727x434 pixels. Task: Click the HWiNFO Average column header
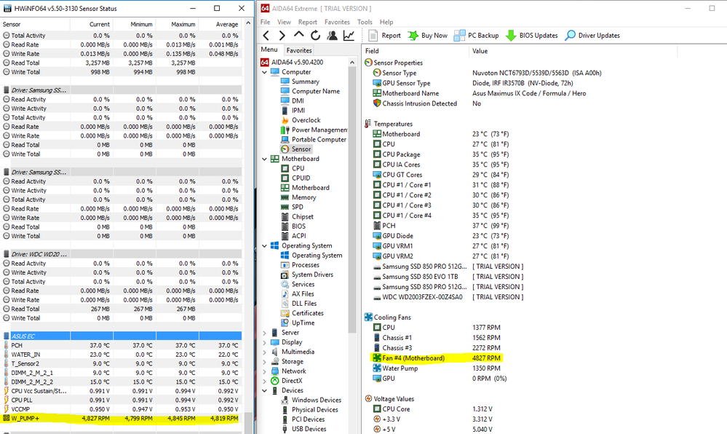pyautogui.click(x=220, y=24)
